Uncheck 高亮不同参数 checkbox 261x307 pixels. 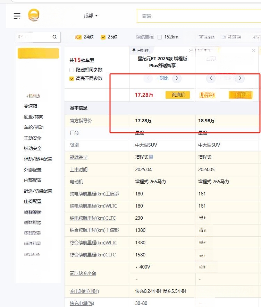[71, 79]
